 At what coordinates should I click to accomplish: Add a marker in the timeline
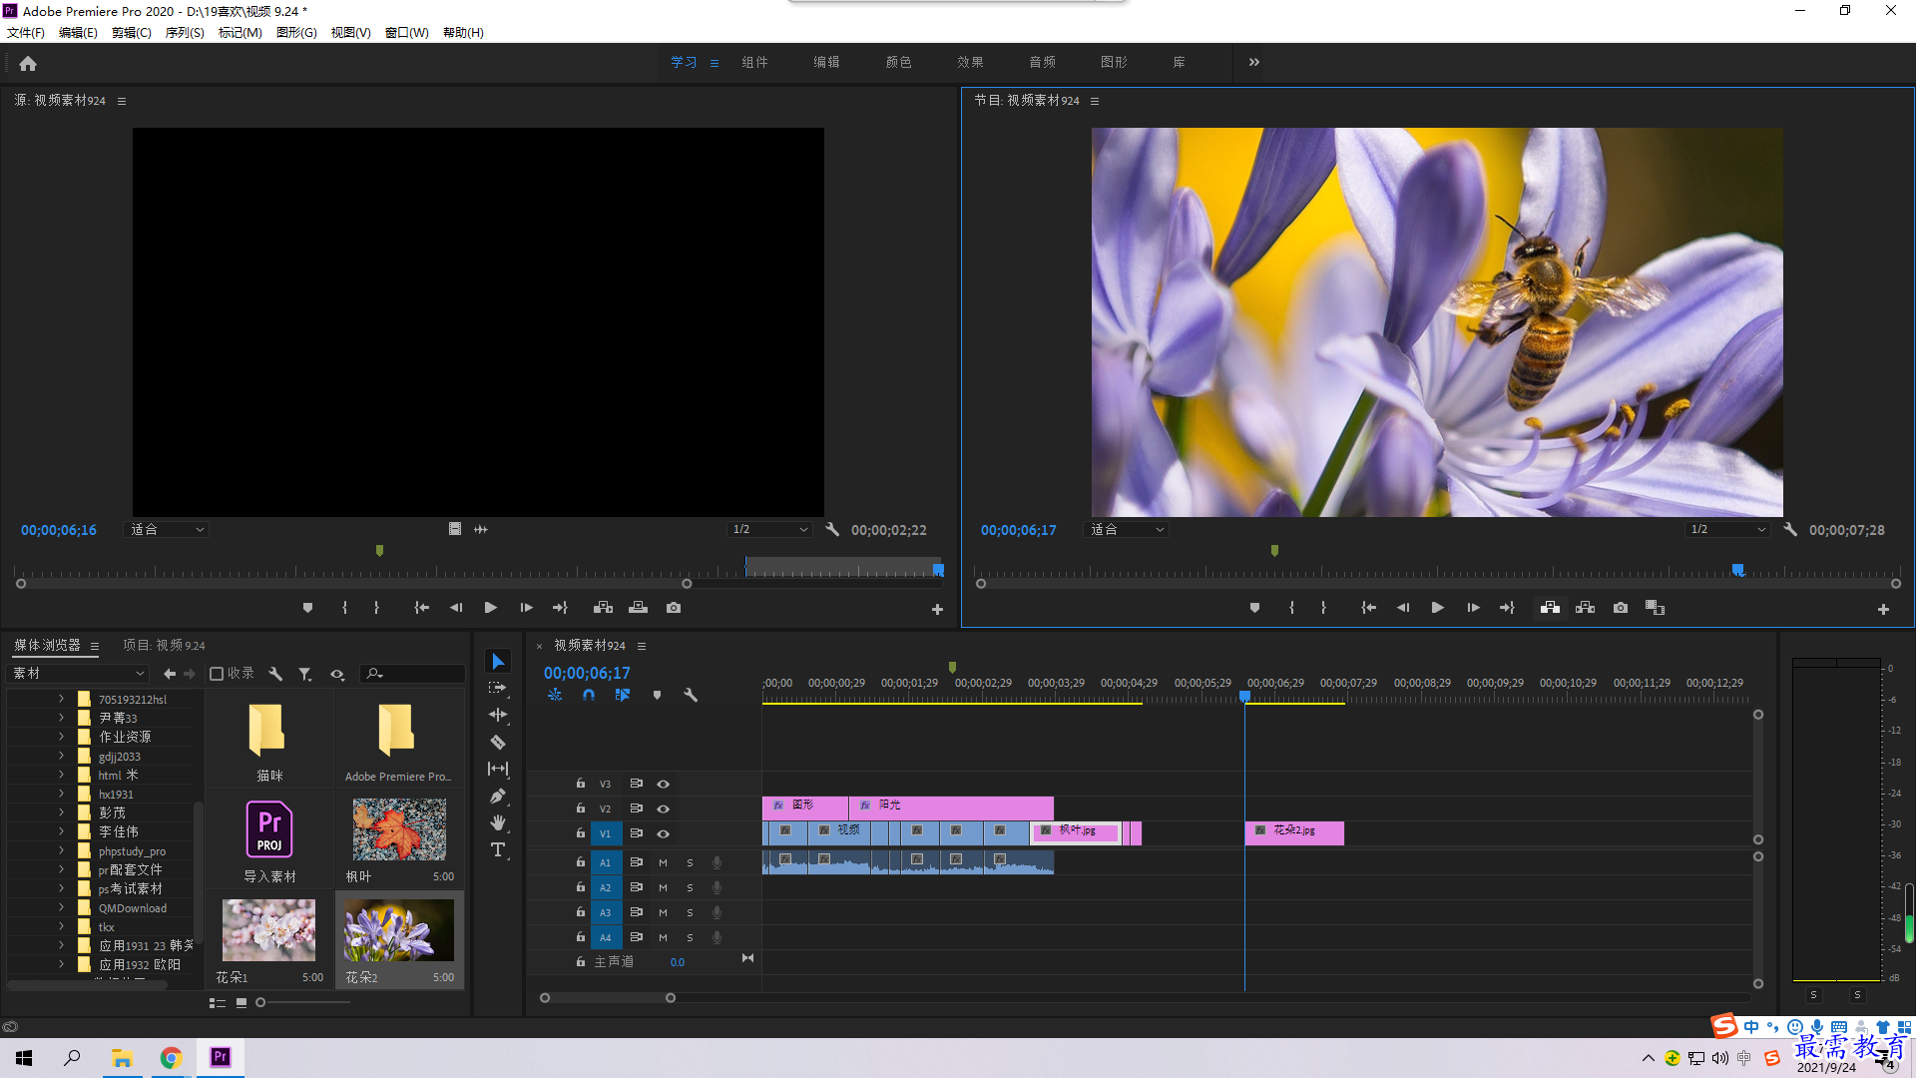pyautogui.click(x=657, y=695)
